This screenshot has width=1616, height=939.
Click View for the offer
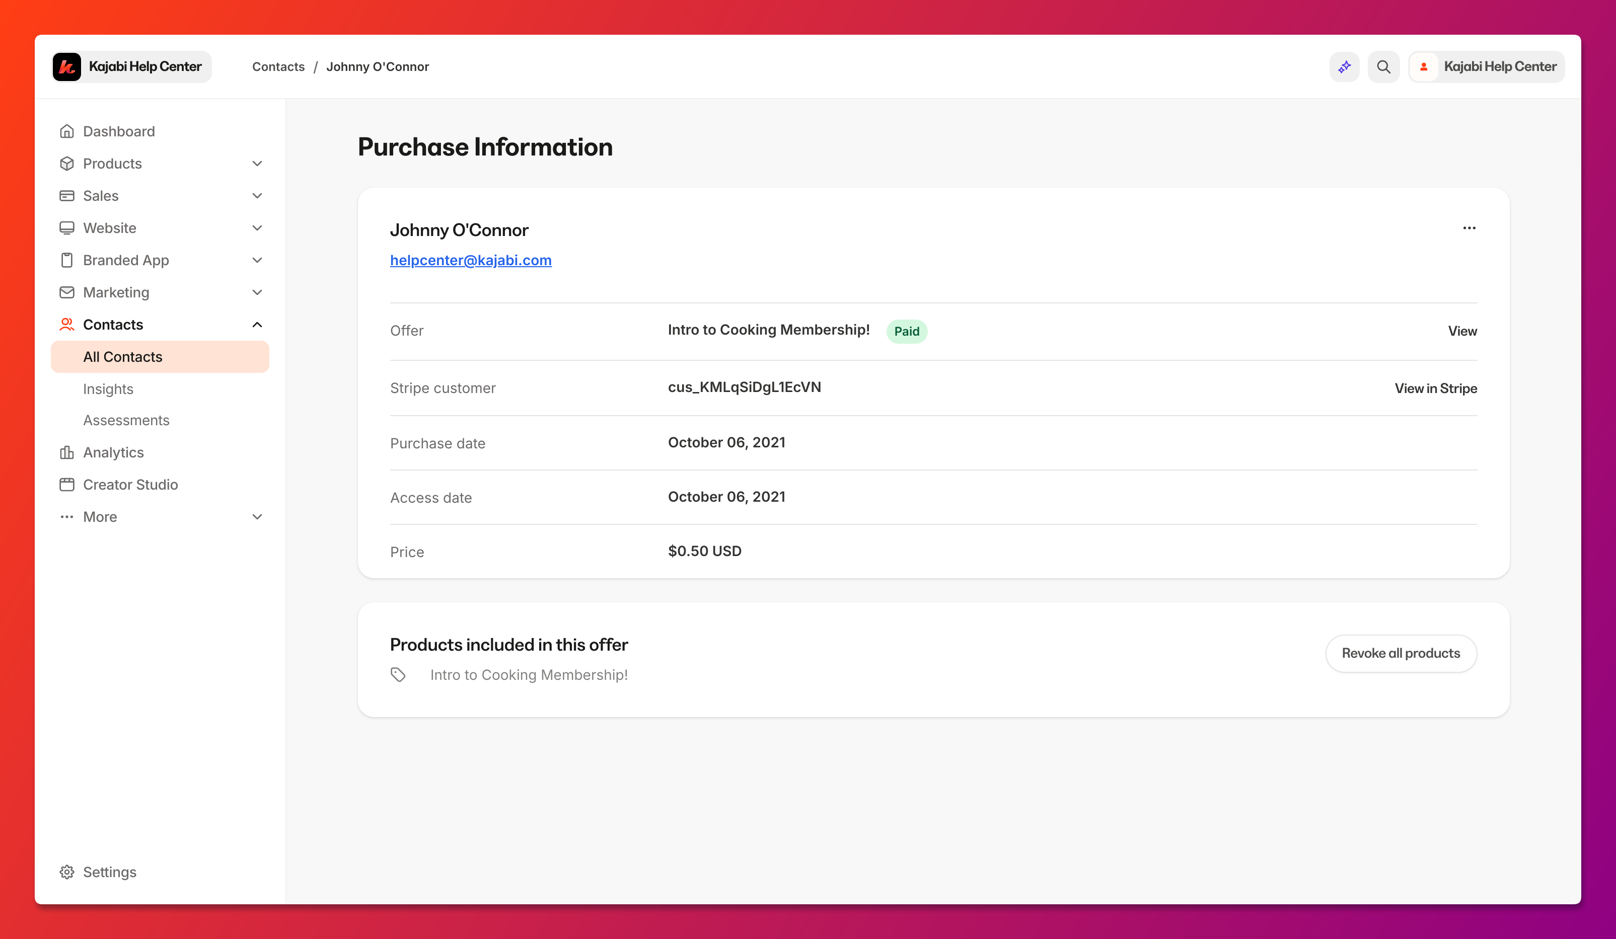coord(1462,332)
